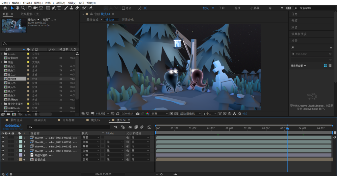Viewport: 337px width, 176px height.
Task: Click the RGB channel display icon
Action: 147,114
